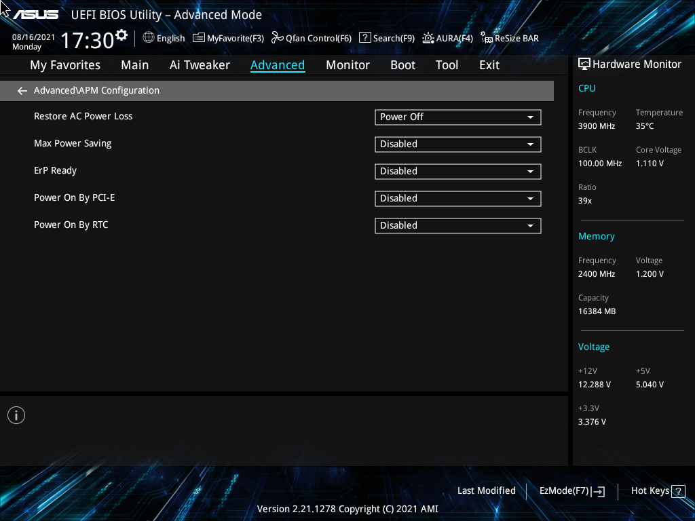
Task: Click Last Modified
Action: point(486,490)
